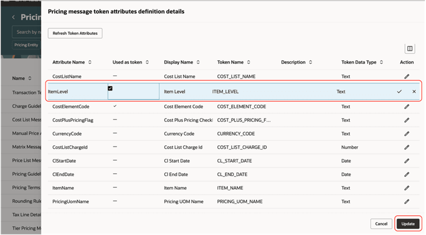Edit the CostListChargeId row with pencil icon
Image resolution: width=426 pixels, height=235 pixels.
click(407, 147)
